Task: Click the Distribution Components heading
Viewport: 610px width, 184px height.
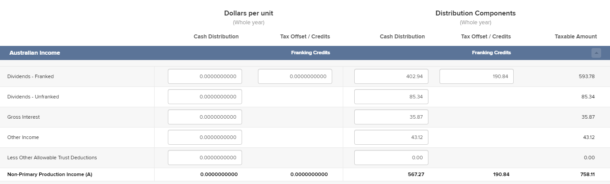Action: pos(475,13)
